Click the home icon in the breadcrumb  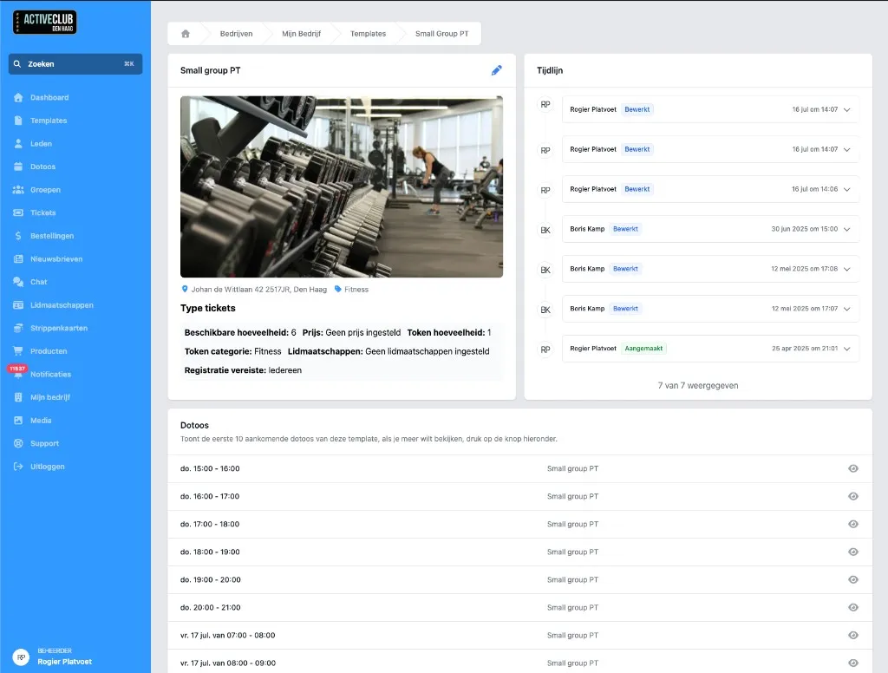pyautogui.click(x=186, y=34)
